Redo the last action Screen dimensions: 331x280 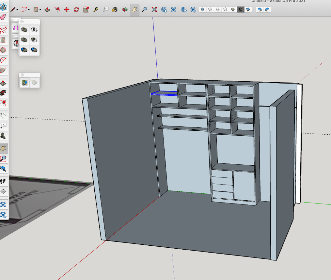267,9
